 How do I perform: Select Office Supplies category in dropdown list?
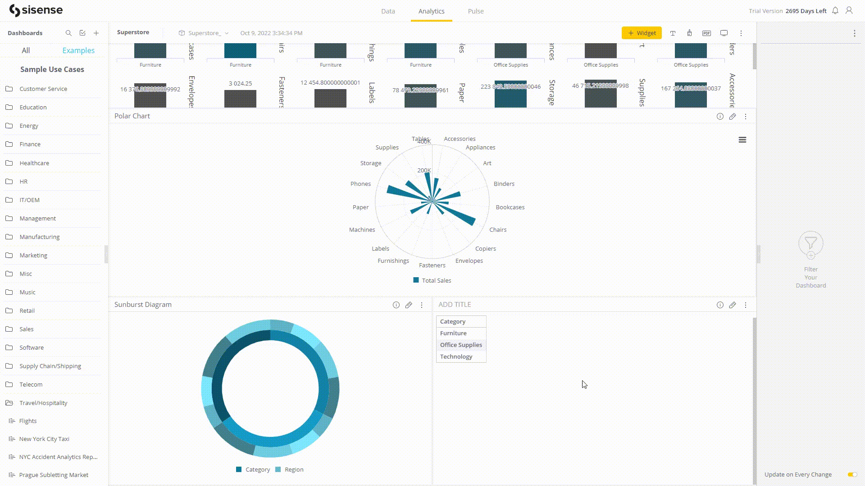(x=460, y=345)
